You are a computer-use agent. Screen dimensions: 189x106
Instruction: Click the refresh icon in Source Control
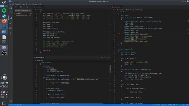point(27,7)
